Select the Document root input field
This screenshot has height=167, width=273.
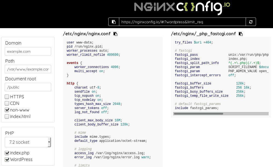[28, 87]
